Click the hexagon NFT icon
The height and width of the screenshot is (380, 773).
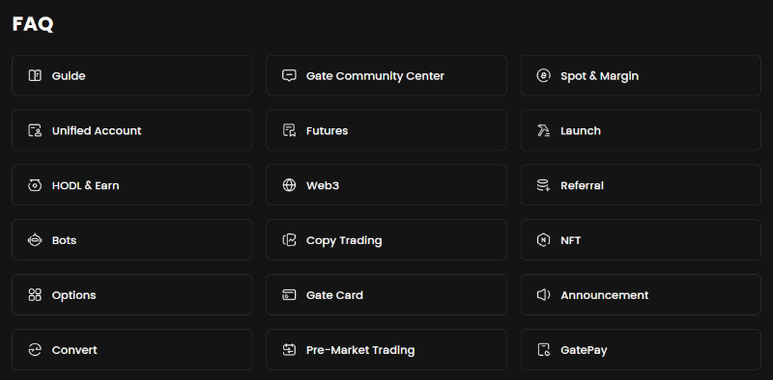[x=543, y=240]
